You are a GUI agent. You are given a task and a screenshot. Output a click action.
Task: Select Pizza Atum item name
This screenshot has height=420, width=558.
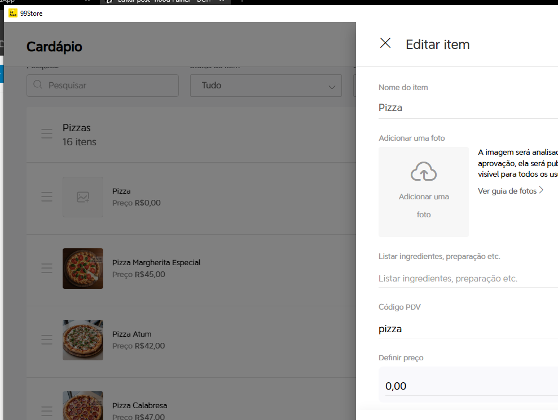131,334
